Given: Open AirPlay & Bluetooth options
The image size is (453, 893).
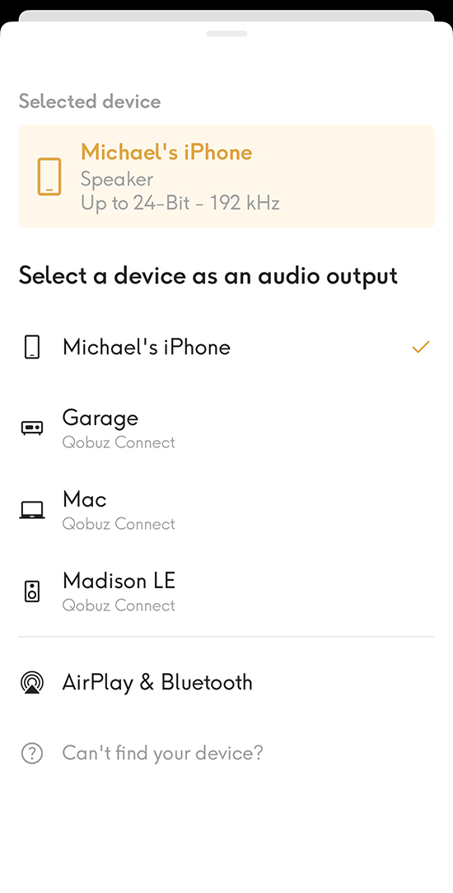Looking at the screenshot, I should (226, 682).
